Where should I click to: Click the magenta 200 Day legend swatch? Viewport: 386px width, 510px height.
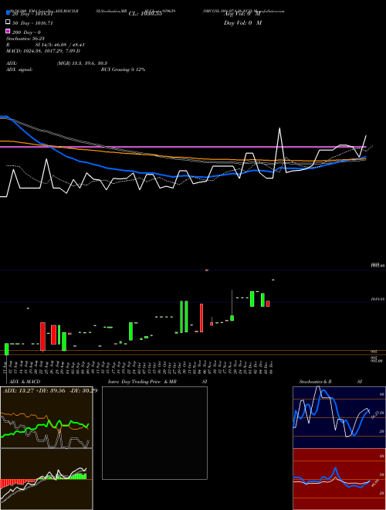point(8,31)
